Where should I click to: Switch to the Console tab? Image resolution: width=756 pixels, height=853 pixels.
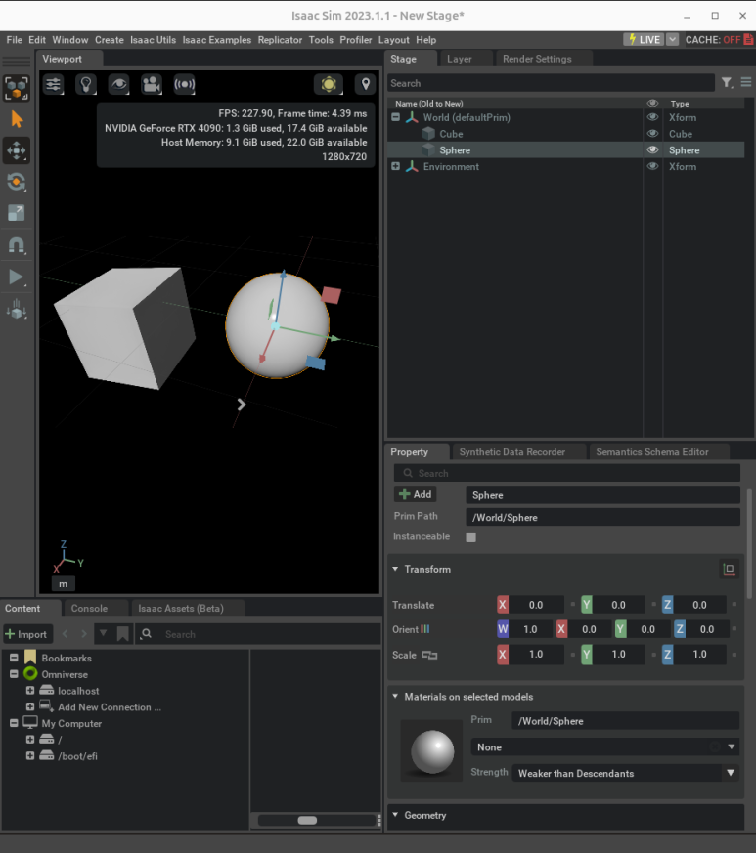(x=89, y=608)
